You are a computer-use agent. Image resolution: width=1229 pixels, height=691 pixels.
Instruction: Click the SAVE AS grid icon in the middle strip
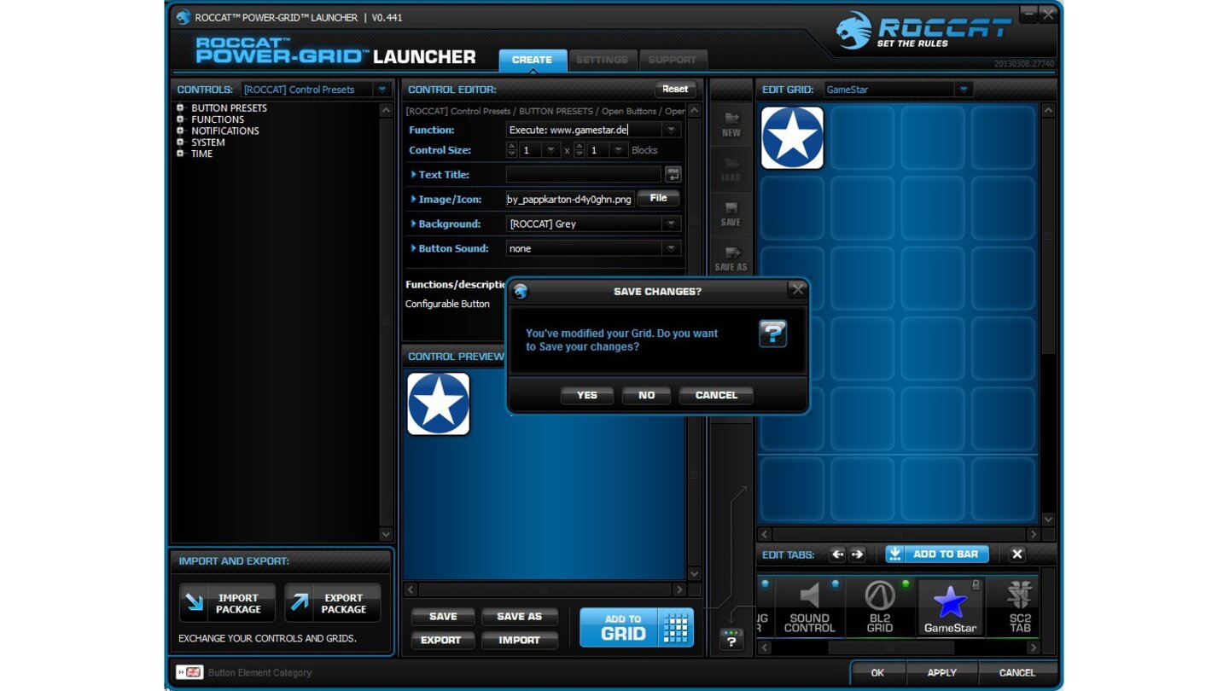731,258
